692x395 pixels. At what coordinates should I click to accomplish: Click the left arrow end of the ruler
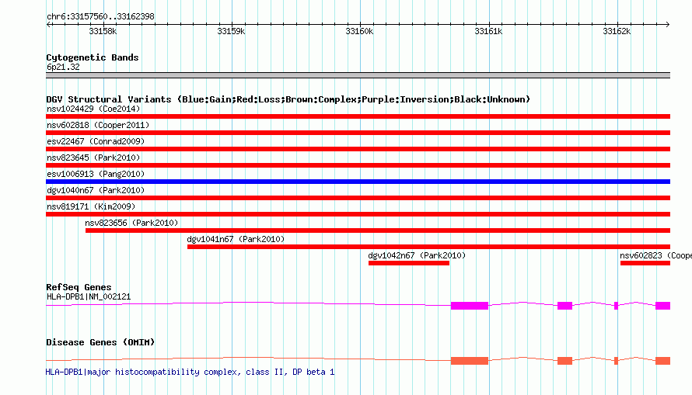(48, 24)
